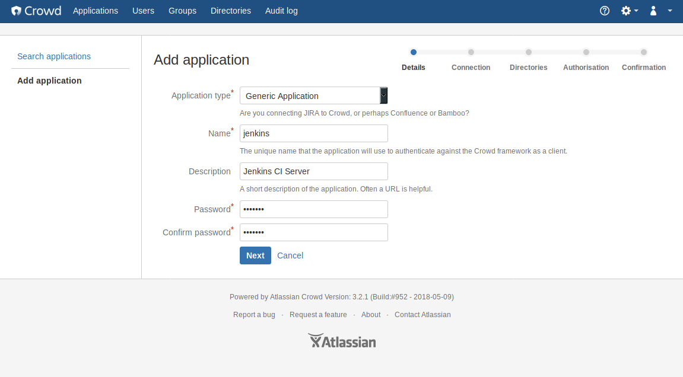Open the Report a bug link
Image resolution: width=683 pixels, height=377 pixels.
[254, 314]
